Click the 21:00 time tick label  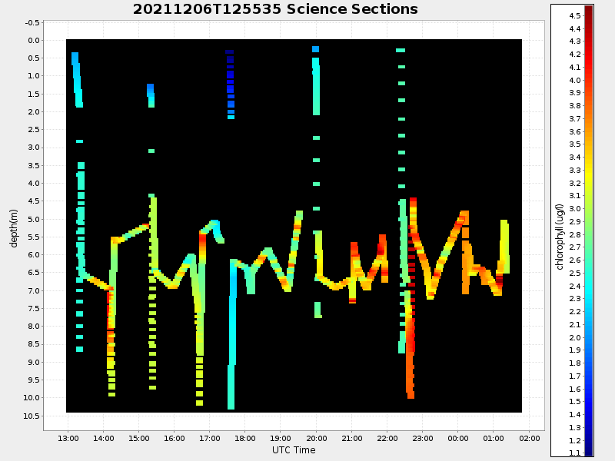(x=352, y=438)
